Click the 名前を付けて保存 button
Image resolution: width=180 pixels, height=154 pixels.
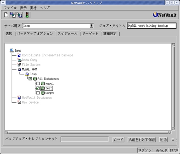pos(142,140)
